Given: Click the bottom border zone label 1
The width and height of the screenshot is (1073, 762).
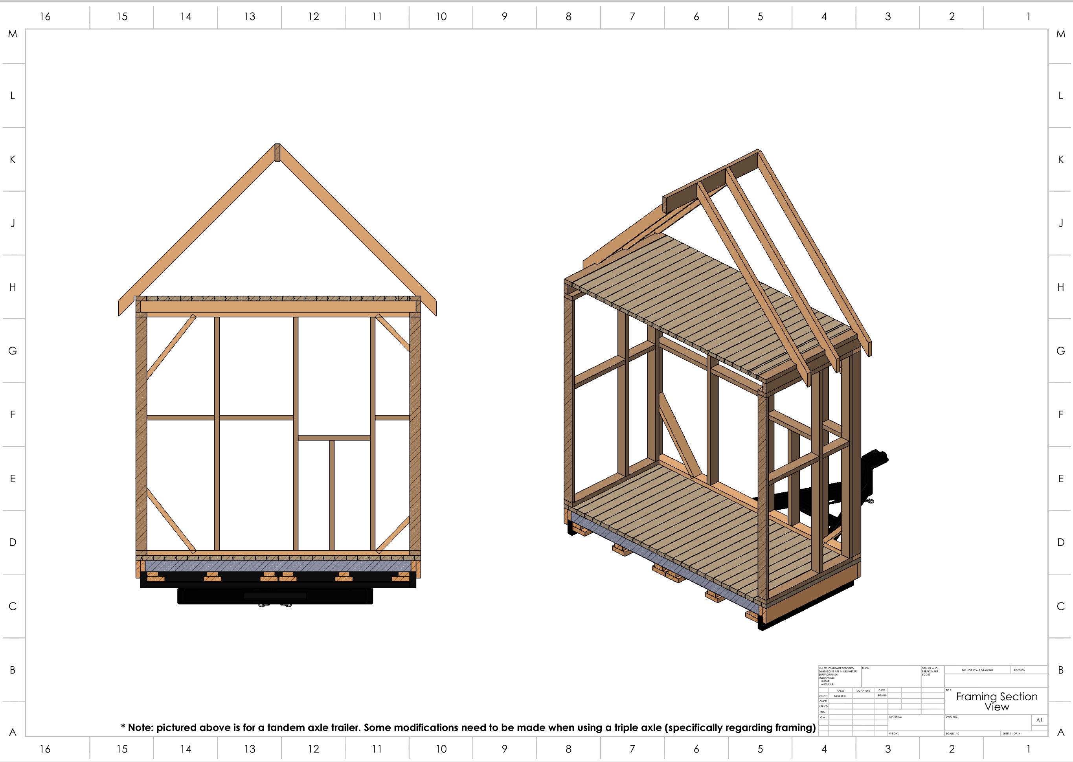Looking at the screenshot, I should point(1029,749).
